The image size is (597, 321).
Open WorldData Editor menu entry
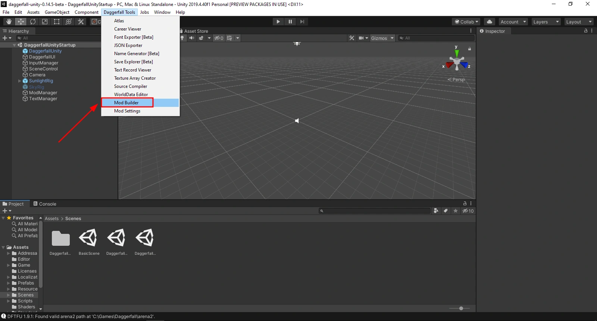click(140, 95)
